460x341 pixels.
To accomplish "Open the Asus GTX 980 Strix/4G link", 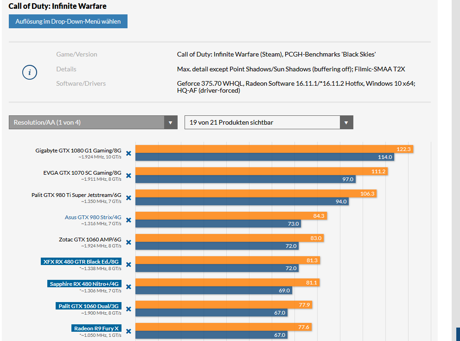I will pos(93,217).
